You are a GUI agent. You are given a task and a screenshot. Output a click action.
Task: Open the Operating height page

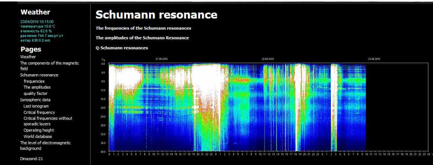(x=39, y=130)
